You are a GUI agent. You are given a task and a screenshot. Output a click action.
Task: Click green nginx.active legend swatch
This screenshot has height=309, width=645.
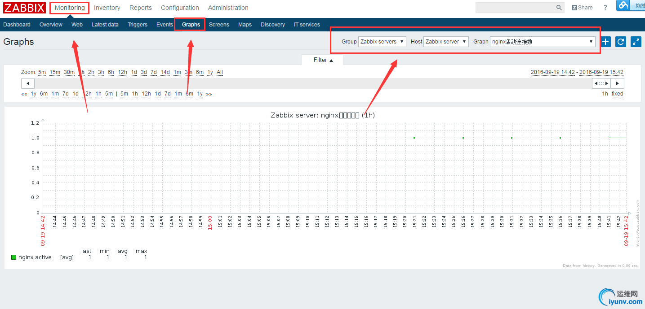tap(13, 257)
